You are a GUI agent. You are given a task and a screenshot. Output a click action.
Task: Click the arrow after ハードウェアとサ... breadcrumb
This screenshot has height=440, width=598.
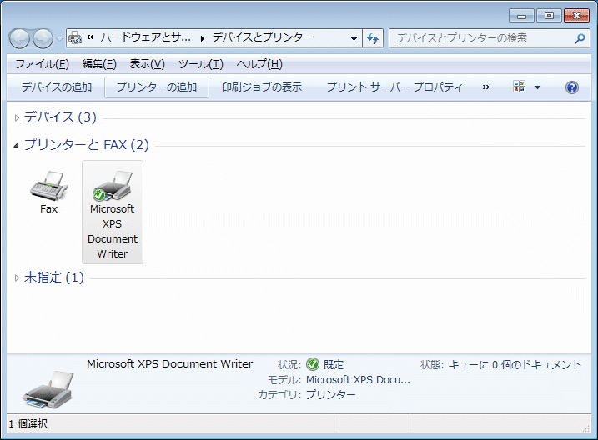202,38
